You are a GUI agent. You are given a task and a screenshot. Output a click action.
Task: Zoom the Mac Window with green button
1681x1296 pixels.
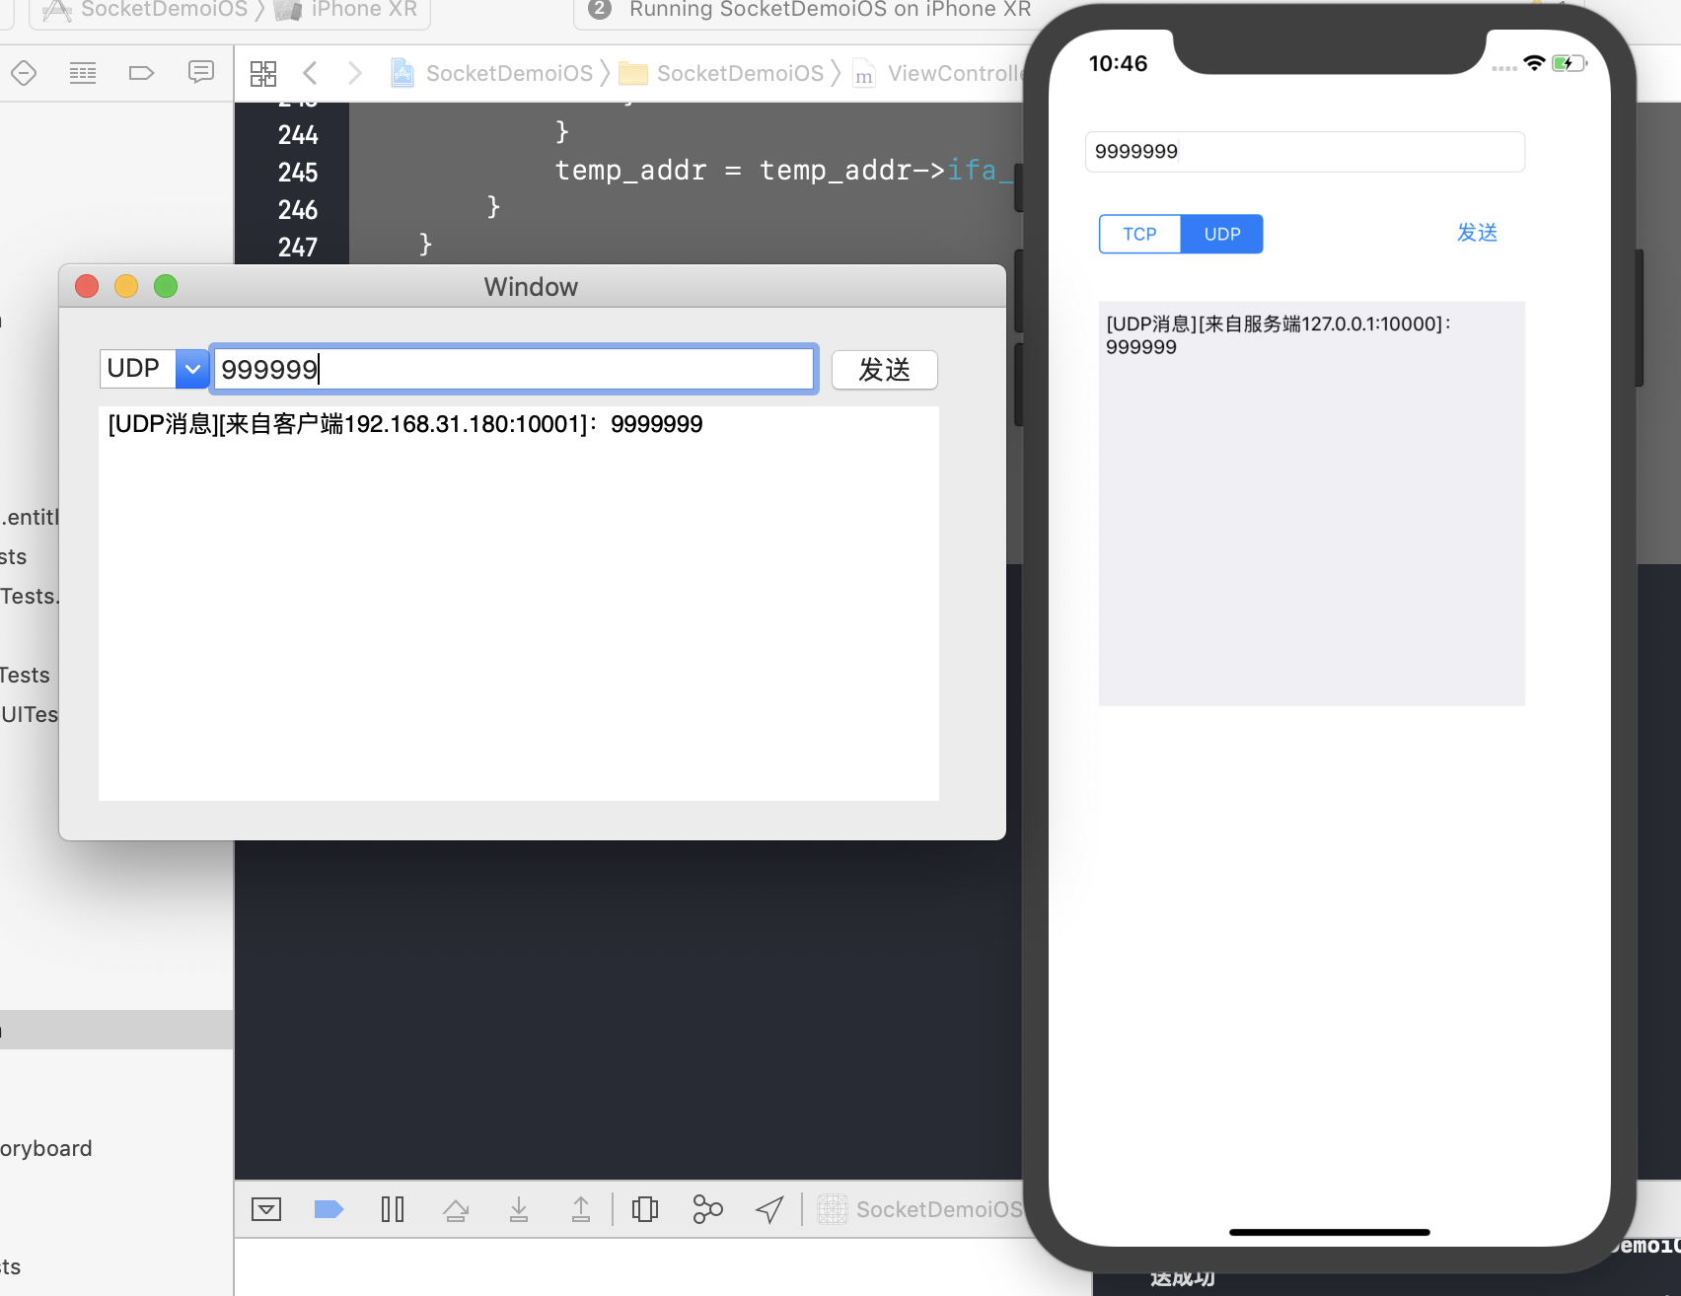166,286
